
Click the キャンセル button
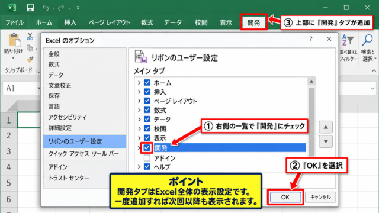[320, 197]
